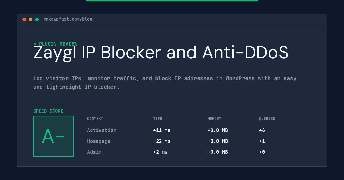Viewport: 344px width, 180px height.
Task: Click the Admin row memory value
Action: [x=218, y=152]
